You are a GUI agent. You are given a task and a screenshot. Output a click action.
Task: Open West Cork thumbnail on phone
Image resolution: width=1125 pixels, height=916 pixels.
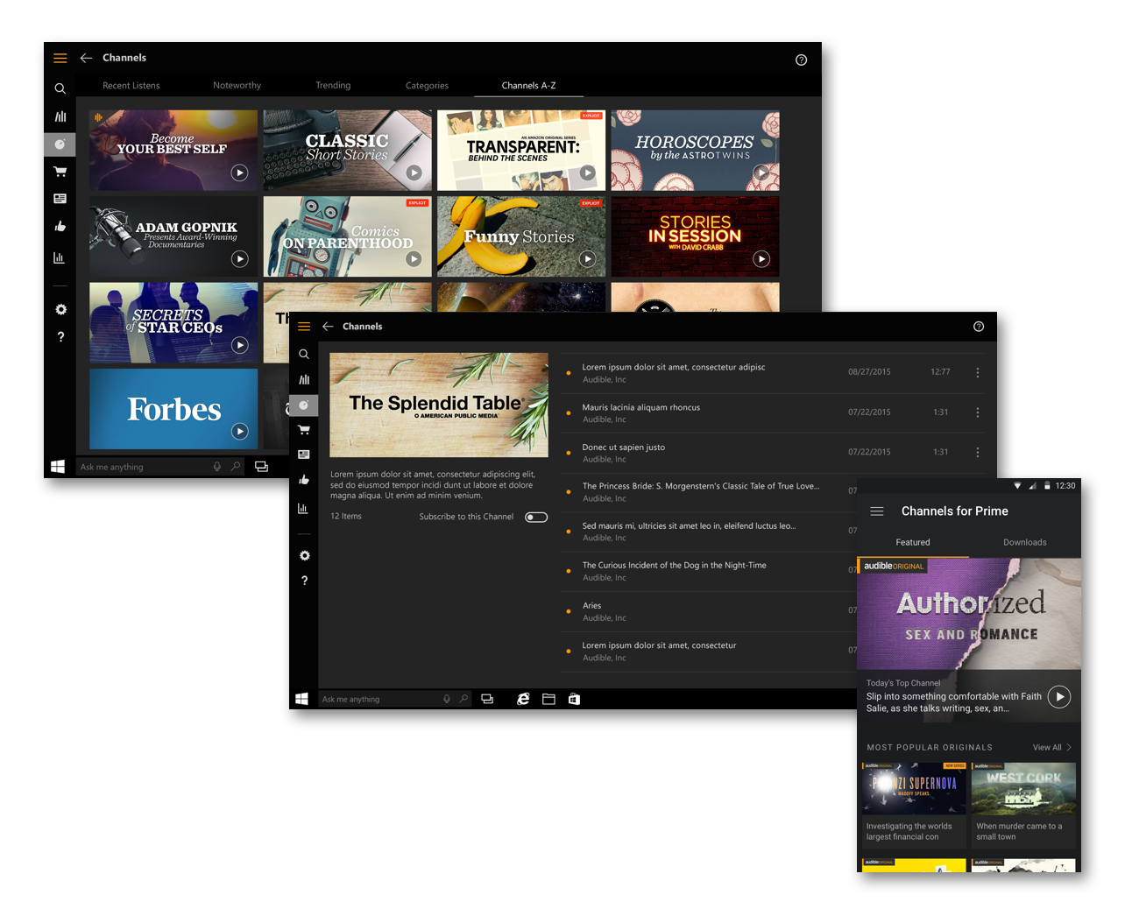(x=1023, y=788)
